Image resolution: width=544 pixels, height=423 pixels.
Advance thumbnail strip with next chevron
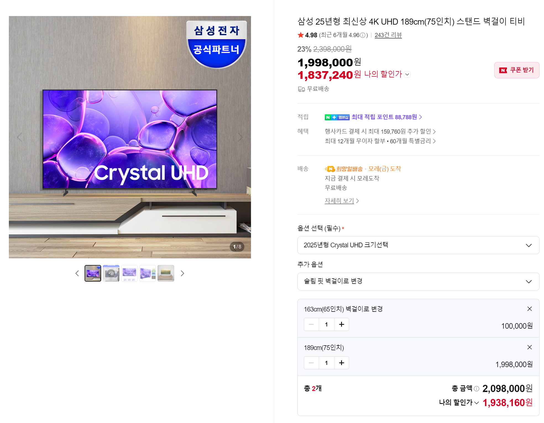[182, 273]
